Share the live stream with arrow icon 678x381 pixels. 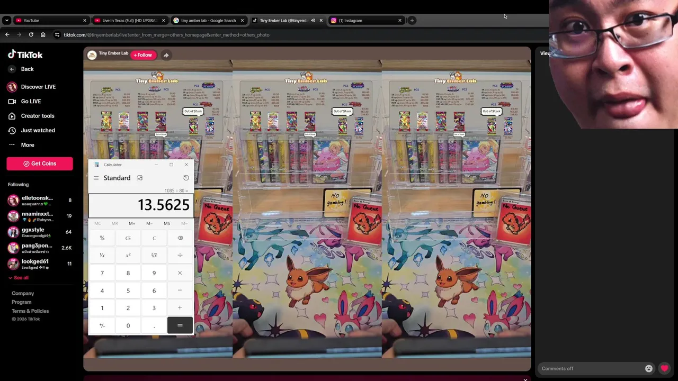click(166, 55)
